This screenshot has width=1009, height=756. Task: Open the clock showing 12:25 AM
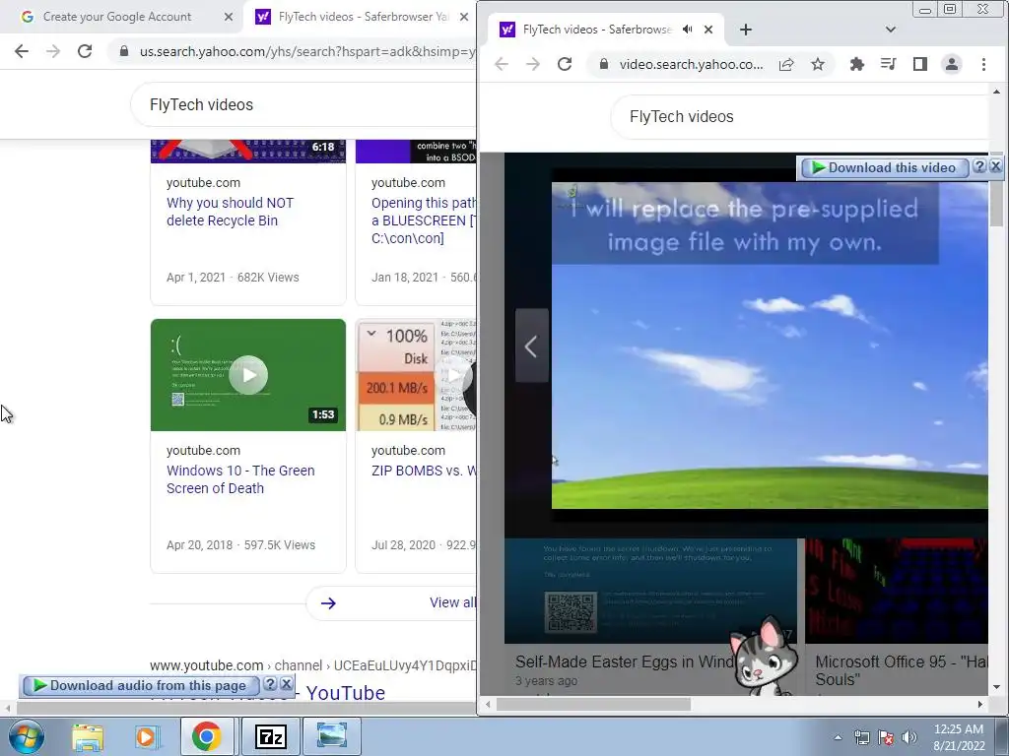click(x=958, y=737)
